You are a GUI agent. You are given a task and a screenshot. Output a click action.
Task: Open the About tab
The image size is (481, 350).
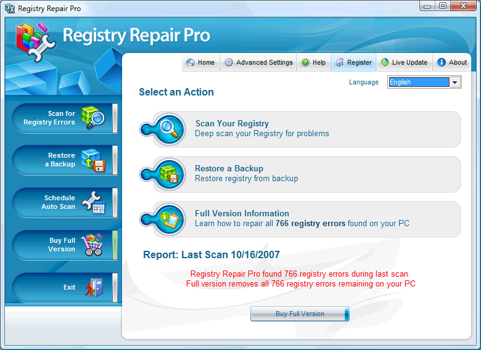[x=452, y=62]
